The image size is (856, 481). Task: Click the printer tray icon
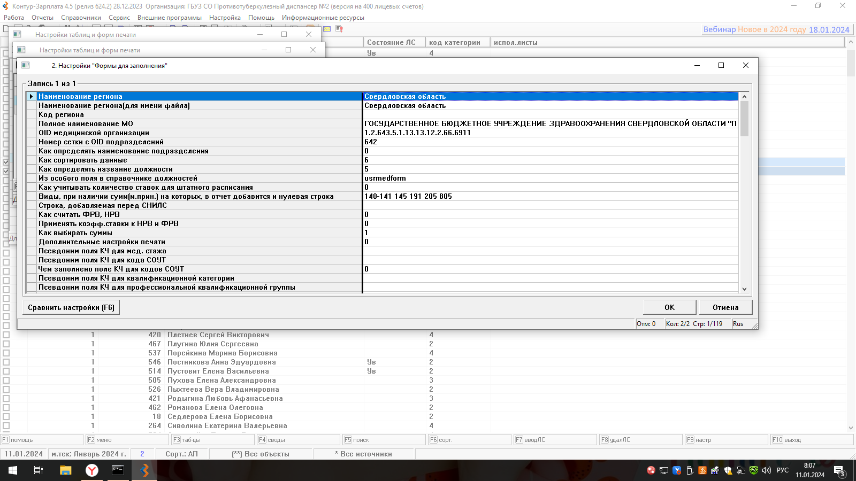pos(715,470)
